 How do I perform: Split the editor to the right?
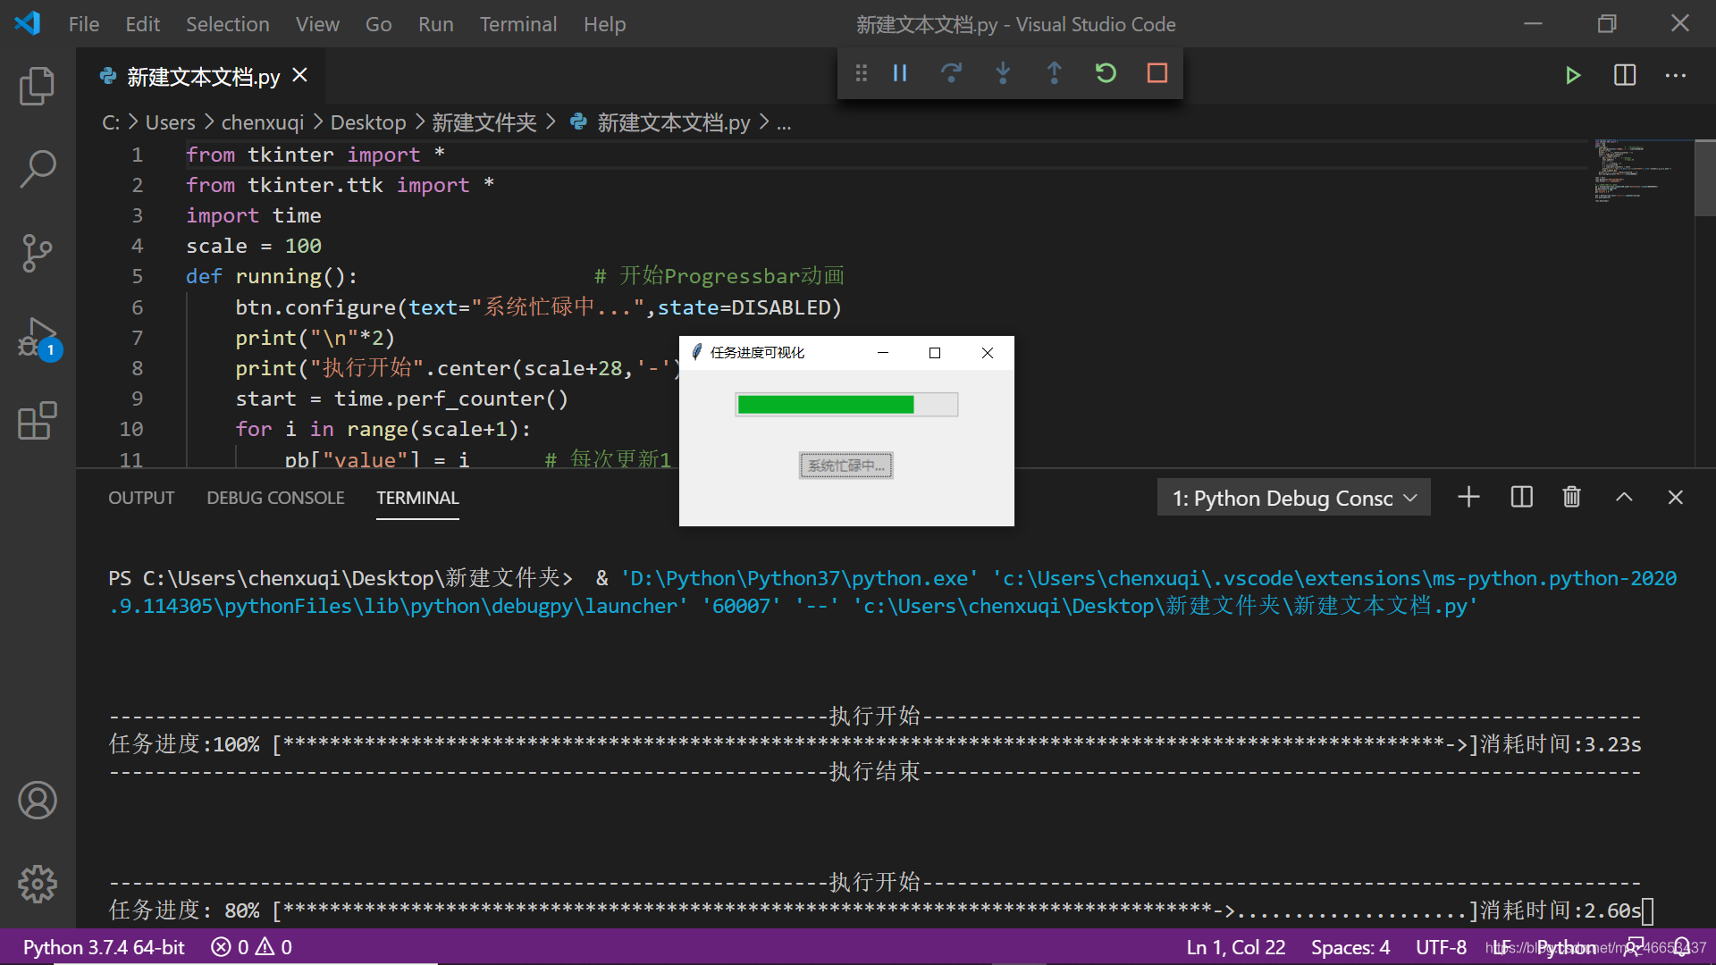point(1625,75)
